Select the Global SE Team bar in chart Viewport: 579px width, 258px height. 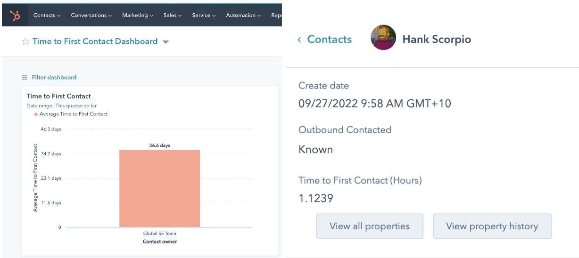(159, 188)
